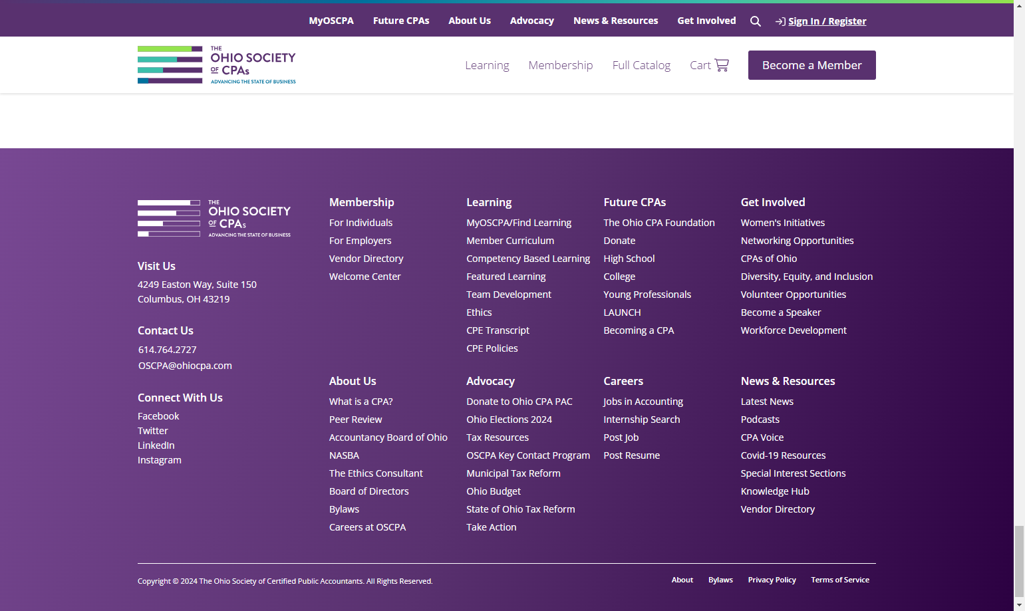Open the For Individuals membership link

click(361, 223)
